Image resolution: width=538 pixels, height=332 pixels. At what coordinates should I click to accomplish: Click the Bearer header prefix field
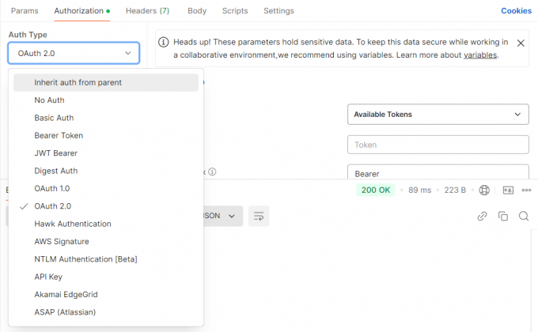click(438, 172)
